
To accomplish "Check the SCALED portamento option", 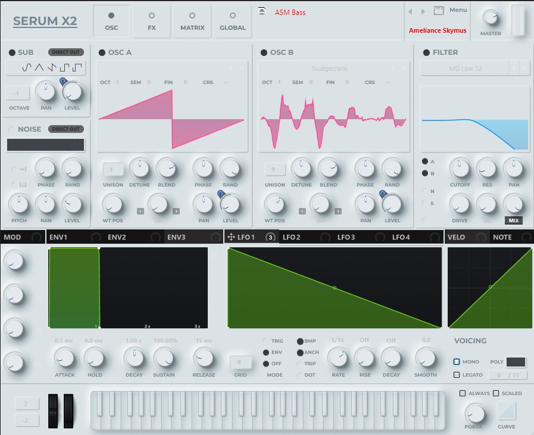I will point(496,393).
